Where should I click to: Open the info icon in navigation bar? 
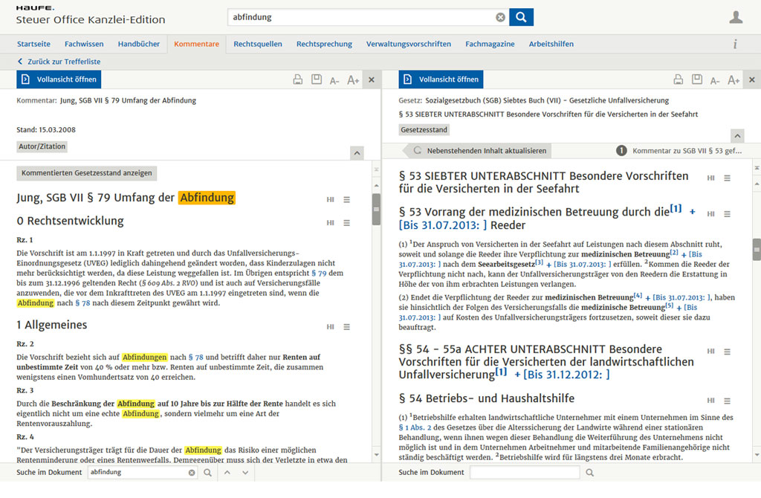[x=735, y=44]
